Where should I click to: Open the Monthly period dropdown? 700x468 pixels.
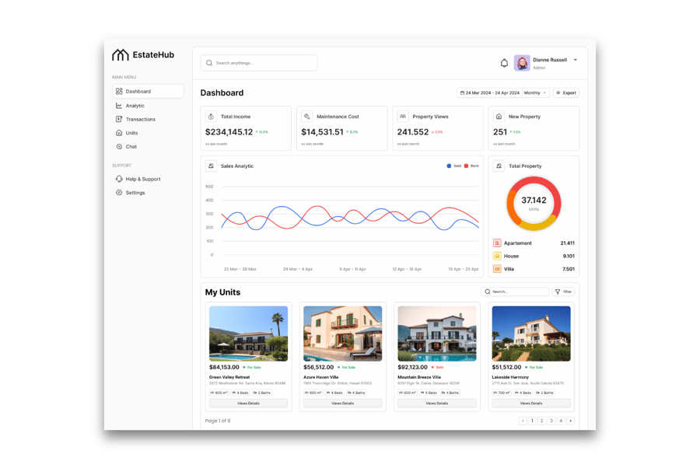(x=535, y=93)
